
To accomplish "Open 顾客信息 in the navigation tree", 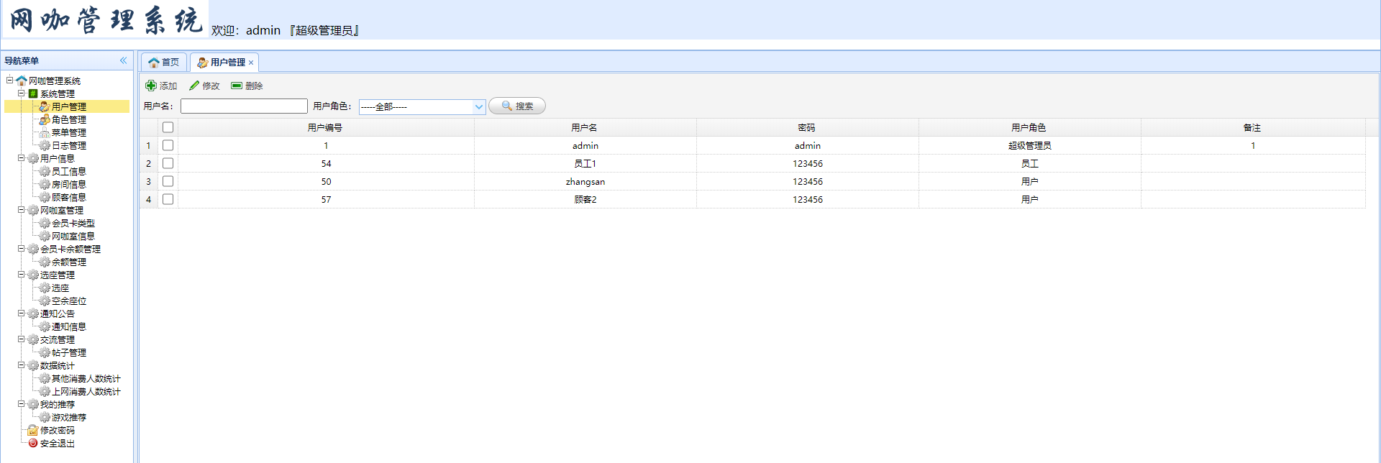I will [68, 197].
